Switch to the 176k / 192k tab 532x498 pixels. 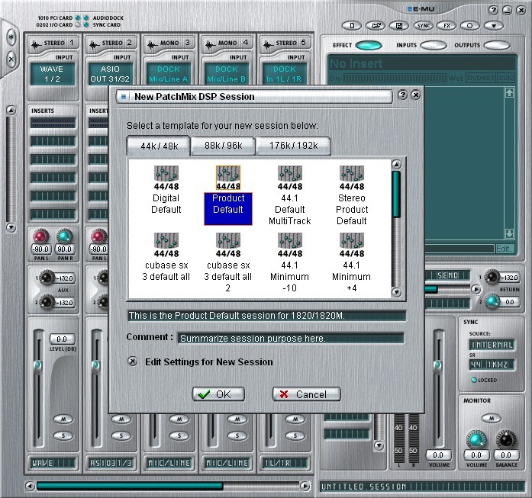point(293,146)
